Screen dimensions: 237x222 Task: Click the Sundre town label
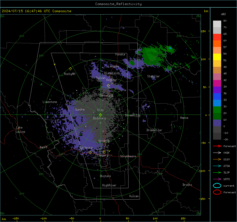click(80, 109)
